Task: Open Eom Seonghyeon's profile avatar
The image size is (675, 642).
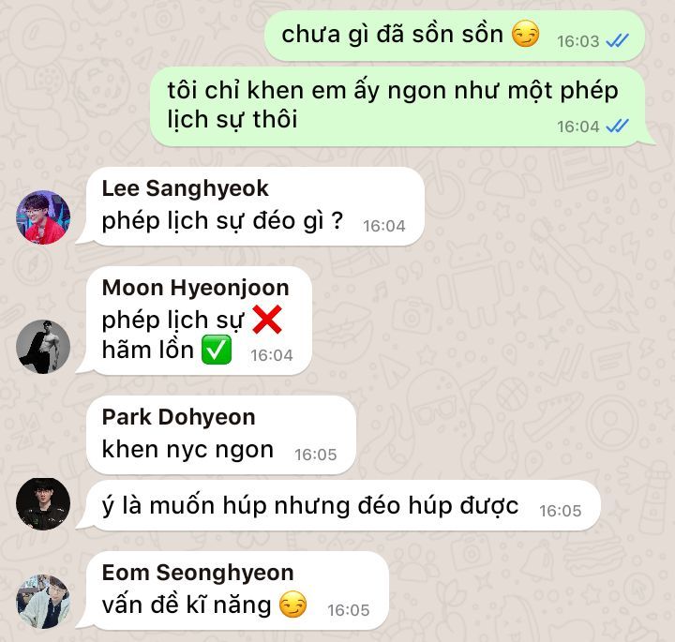Action: coord(43,602)
